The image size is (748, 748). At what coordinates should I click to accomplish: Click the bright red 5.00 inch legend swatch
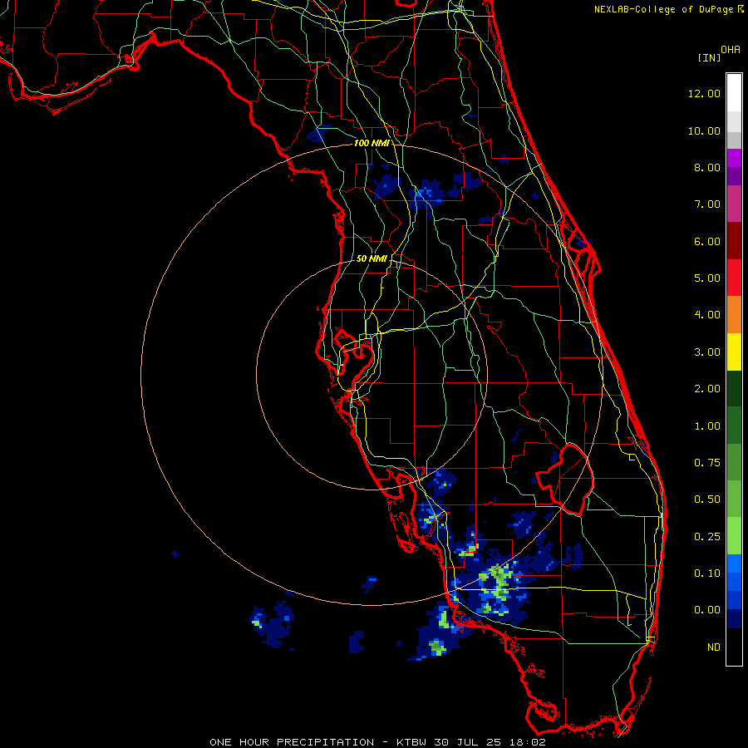734,278
